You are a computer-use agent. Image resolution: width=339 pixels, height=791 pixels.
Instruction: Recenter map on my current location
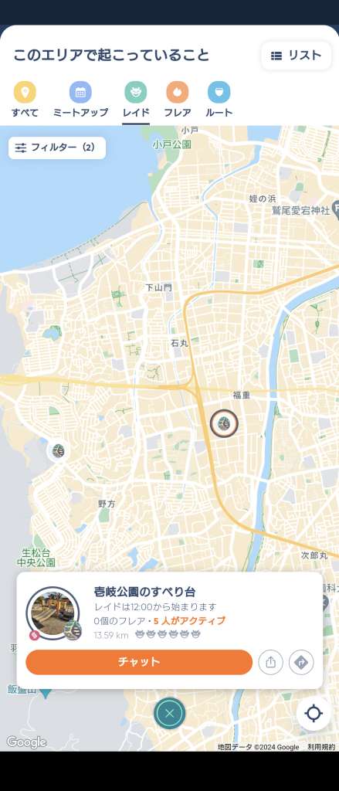point(314,713)
